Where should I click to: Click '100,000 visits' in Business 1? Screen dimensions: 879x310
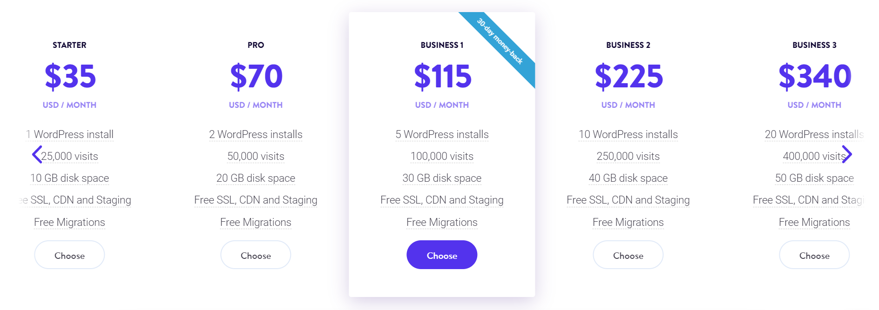click(x=442, y=156)
